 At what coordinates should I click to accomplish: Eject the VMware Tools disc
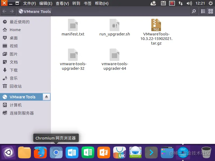pyautogui.click(x=46, y=97)
